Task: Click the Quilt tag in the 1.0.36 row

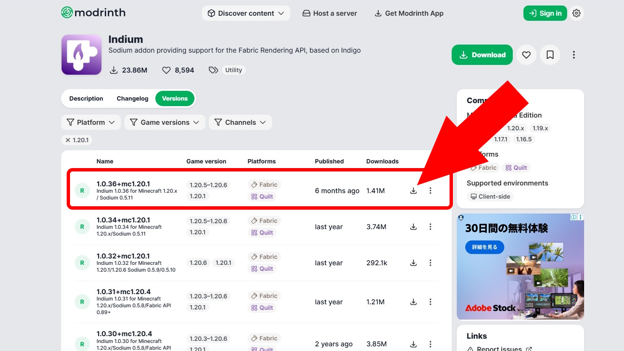Action: [262, 197]
